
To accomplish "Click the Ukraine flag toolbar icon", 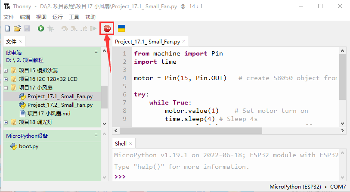I will (x=121, y=28).
